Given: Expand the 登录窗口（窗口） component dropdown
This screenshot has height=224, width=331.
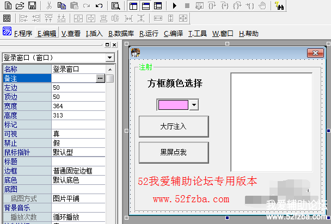Looking at the screenshot, I should click(109, 58).
